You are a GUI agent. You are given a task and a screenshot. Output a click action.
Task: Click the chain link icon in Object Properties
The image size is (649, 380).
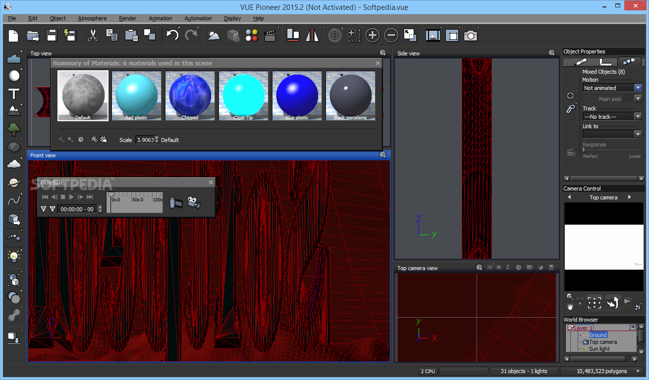pos(571,109)
